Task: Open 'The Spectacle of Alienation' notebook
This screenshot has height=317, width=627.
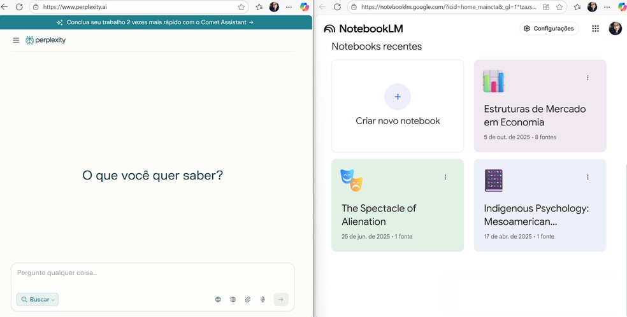Action: (x=398, y=205)
